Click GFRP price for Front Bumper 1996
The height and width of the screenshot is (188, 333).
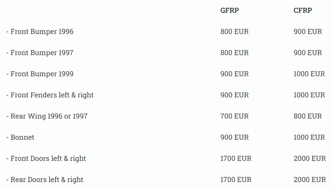[235, 32]
